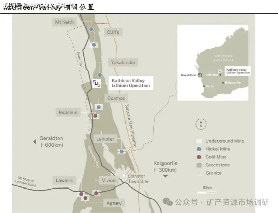278x213 pixels.
Task: Select the Yakabindie nickel mine marker
Action: tap(100, 75)
